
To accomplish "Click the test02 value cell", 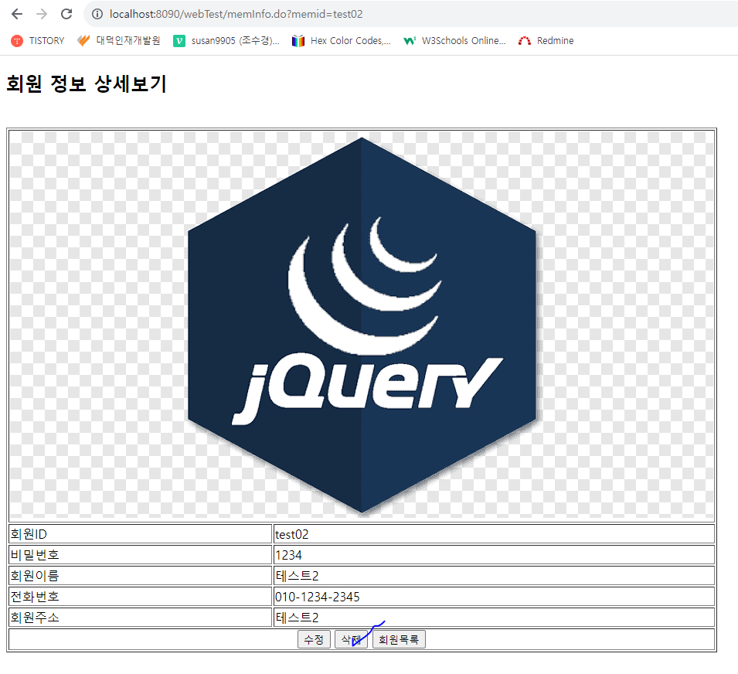I will click(495, 534).
